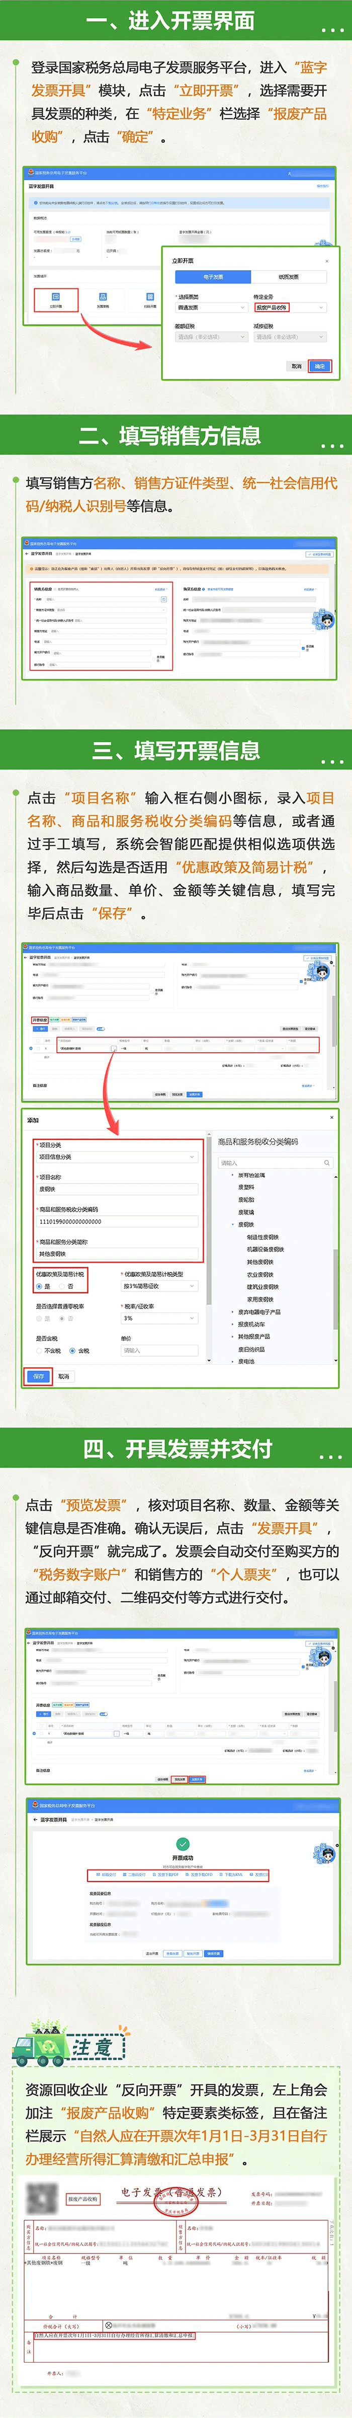Select 是 for 优惠政策及简易计税
The image size is (352, 2418).
click(x=43, y=1286)
